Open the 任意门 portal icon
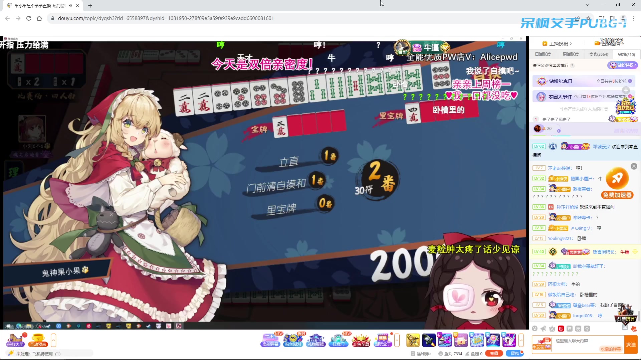 339,340
